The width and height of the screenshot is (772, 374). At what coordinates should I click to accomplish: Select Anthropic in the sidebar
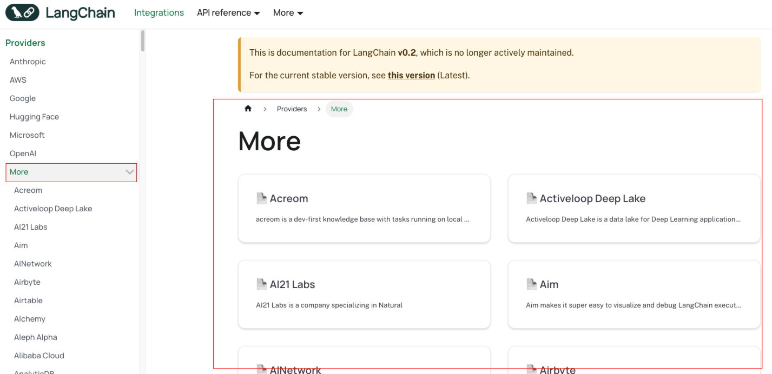tap(28, 62)
